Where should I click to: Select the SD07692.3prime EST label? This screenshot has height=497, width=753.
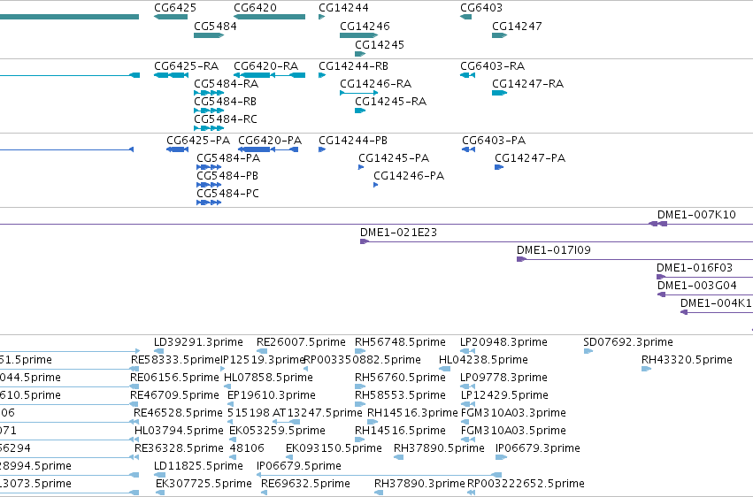[628, 342]
